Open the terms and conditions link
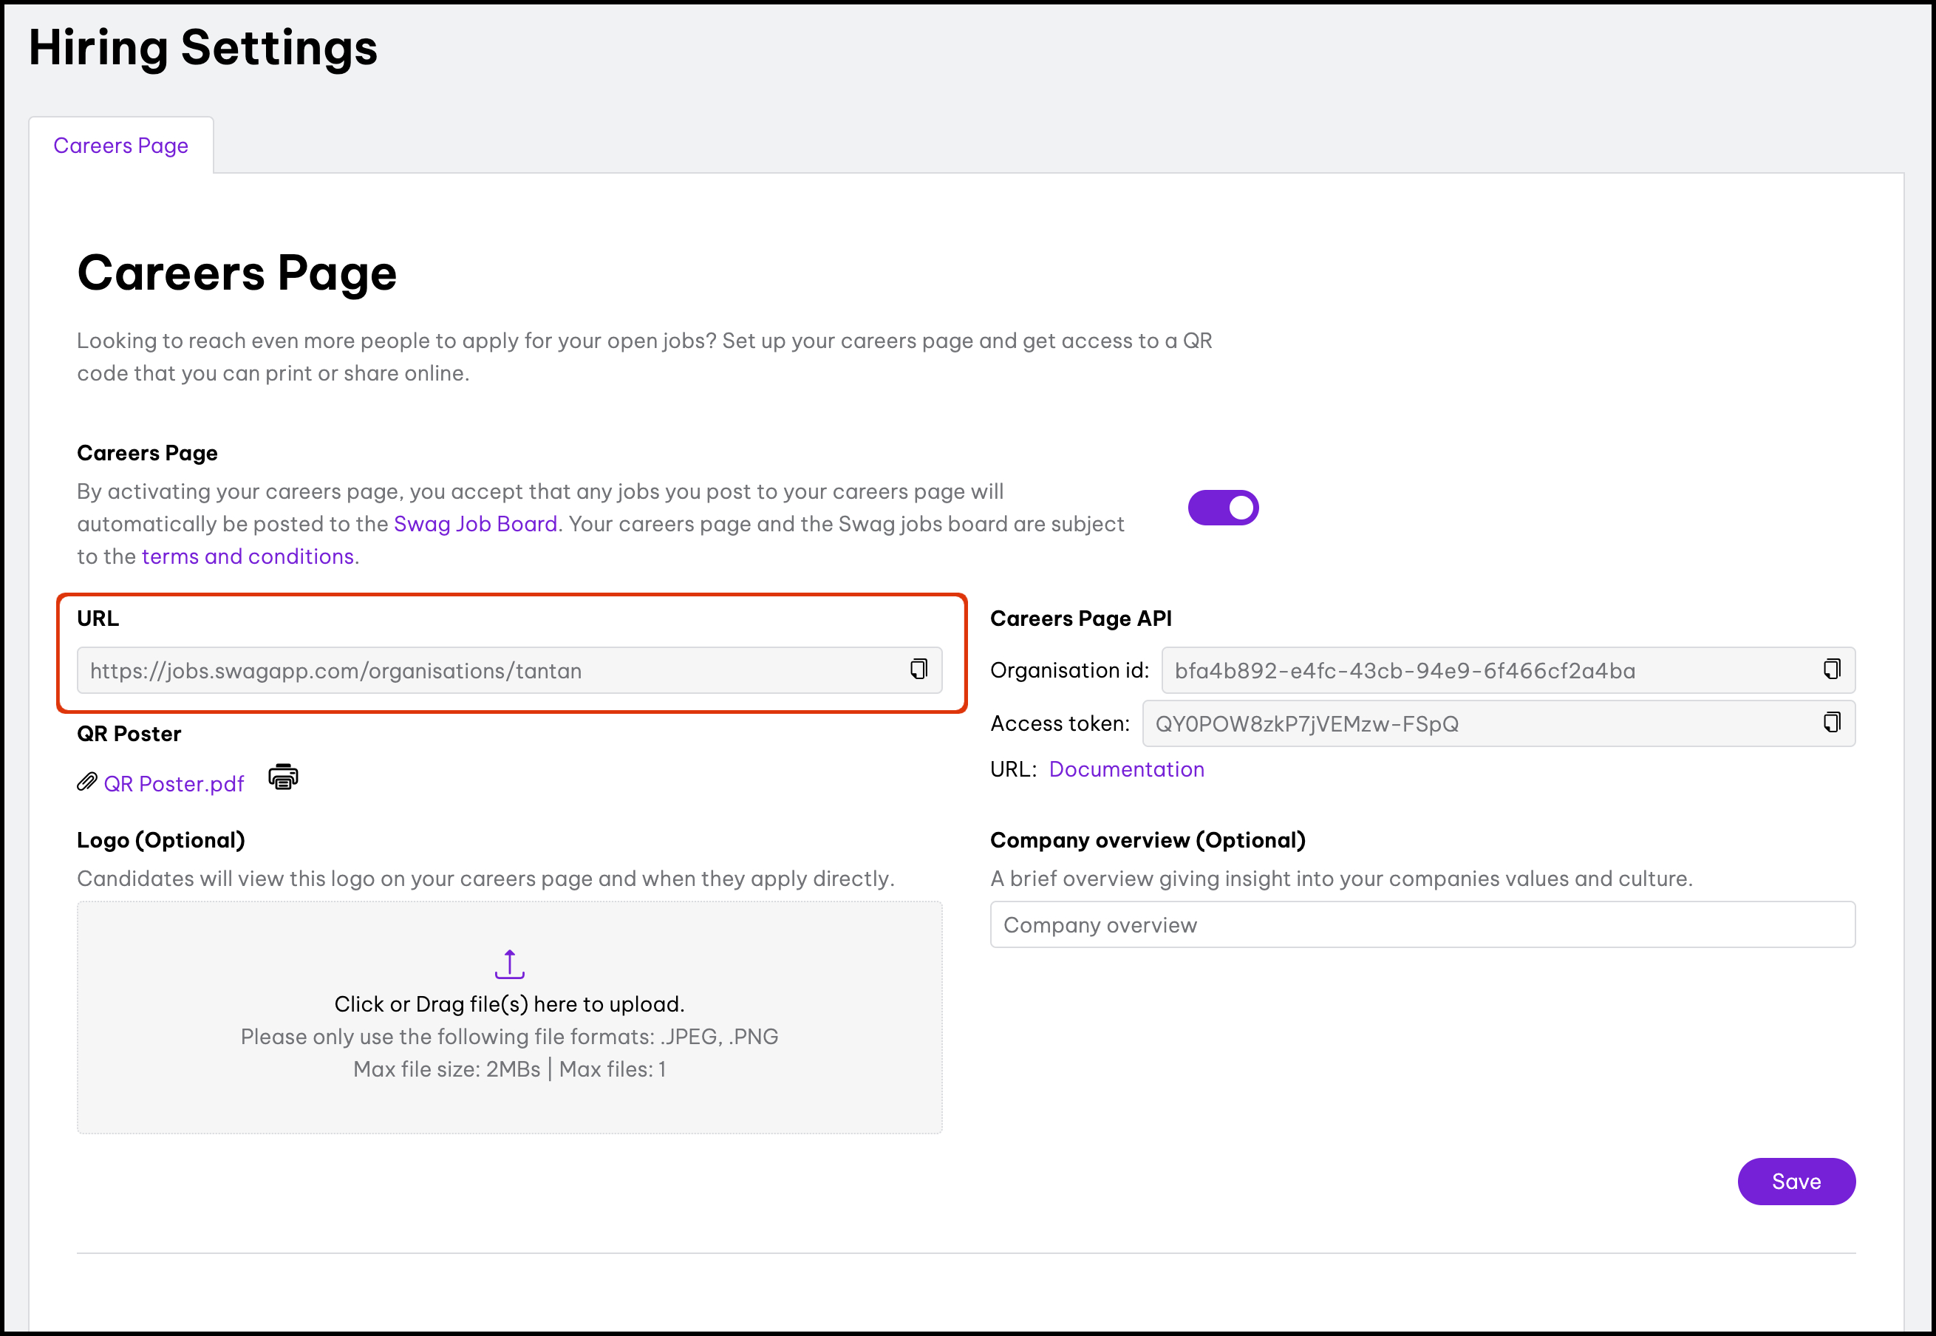Viewport: 1936px width, 1336px height. tap(248, 556)
